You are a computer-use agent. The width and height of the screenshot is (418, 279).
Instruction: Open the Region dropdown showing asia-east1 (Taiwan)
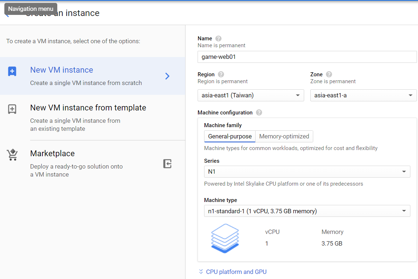[x=251, y=96]
